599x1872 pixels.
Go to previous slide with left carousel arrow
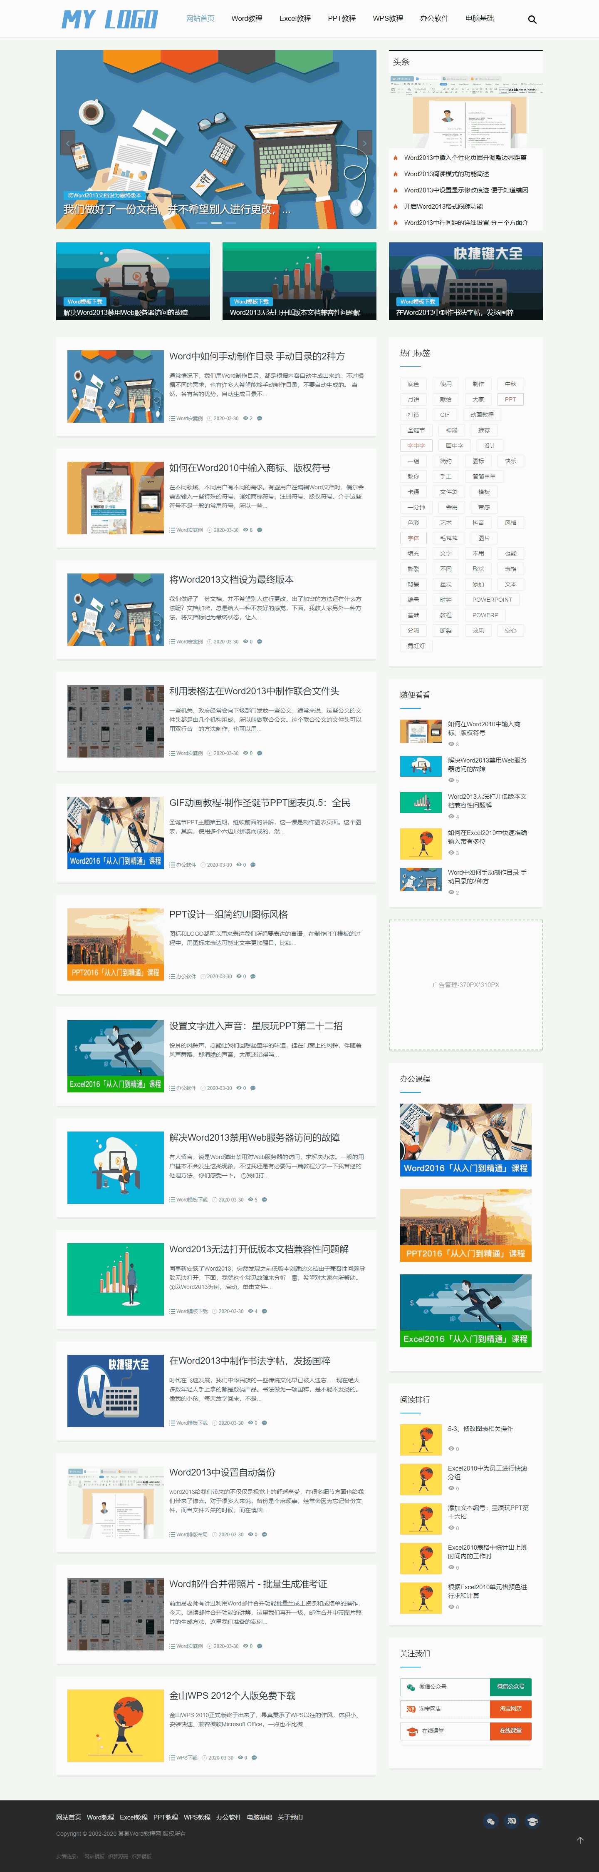[x=67, y=142]
